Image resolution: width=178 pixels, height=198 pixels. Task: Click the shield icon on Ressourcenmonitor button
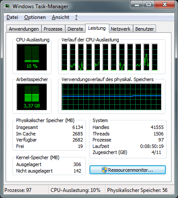coord(105,170)
